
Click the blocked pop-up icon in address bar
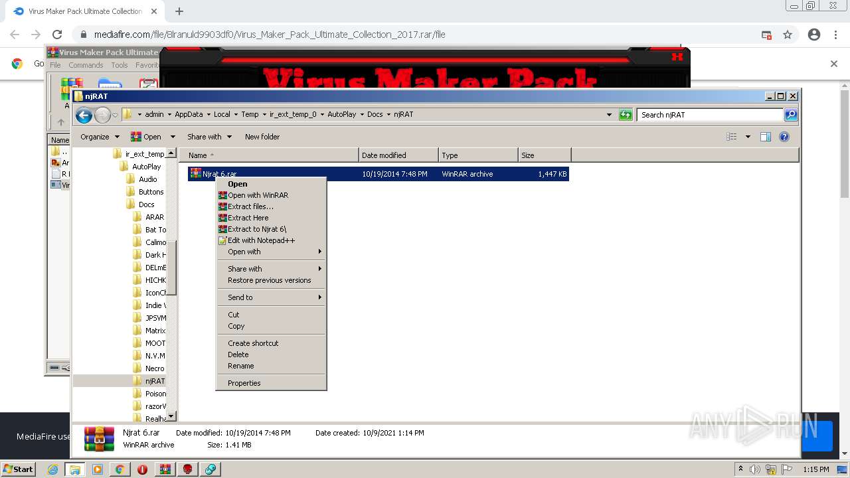(766, 35)
